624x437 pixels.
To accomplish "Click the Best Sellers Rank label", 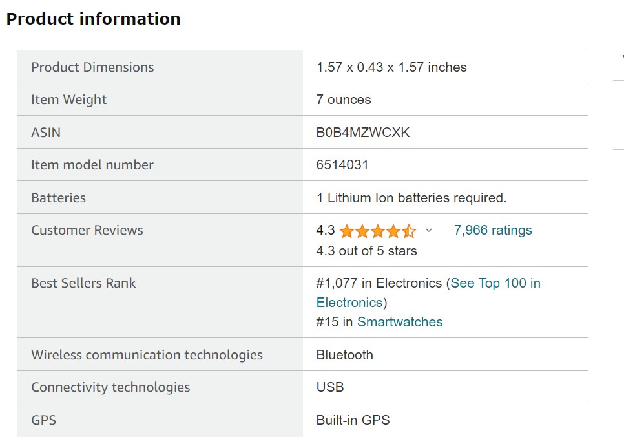I will [83, 283].
